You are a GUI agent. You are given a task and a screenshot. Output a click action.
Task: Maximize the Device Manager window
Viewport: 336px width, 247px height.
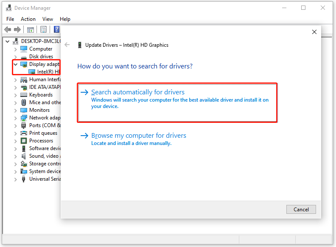pyautogui.click(x=303, y=8)
